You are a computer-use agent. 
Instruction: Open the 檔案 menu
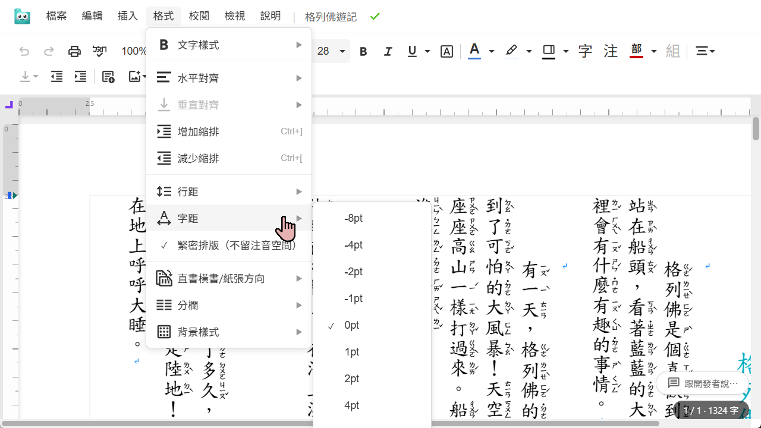pos(56,17)
